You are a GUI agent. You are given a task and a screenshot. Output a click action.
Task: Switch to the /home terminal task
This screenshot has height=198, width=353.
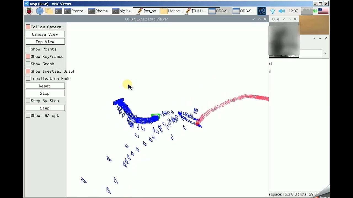99,11
